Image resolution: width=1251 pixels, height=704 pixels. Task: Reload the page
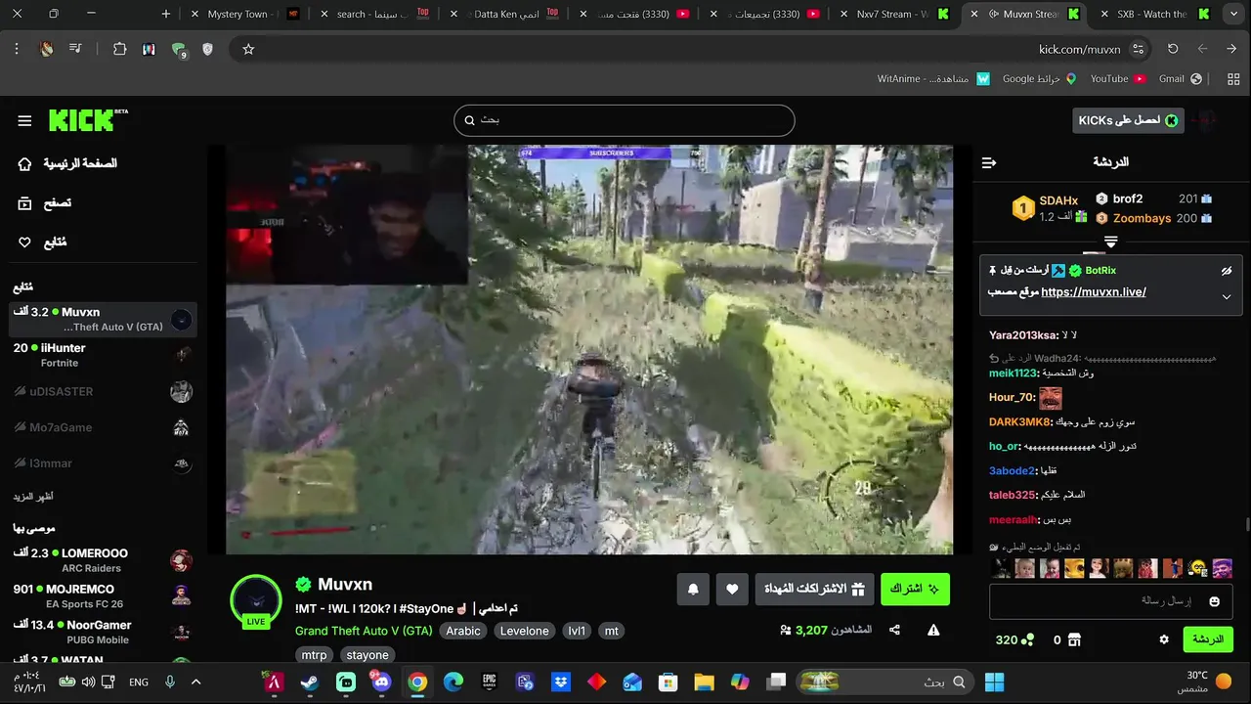pyautogui.click(x=1173, y=49)
